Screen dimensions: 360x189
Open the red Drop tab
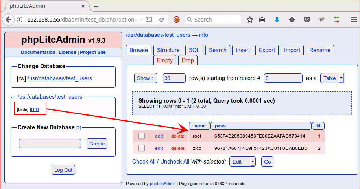pyautogui.click(x=188, y=60)
